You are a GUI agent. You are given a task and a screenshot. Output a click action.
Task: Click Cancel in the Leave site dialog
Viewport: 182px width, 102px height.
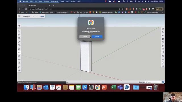[85, 37]
